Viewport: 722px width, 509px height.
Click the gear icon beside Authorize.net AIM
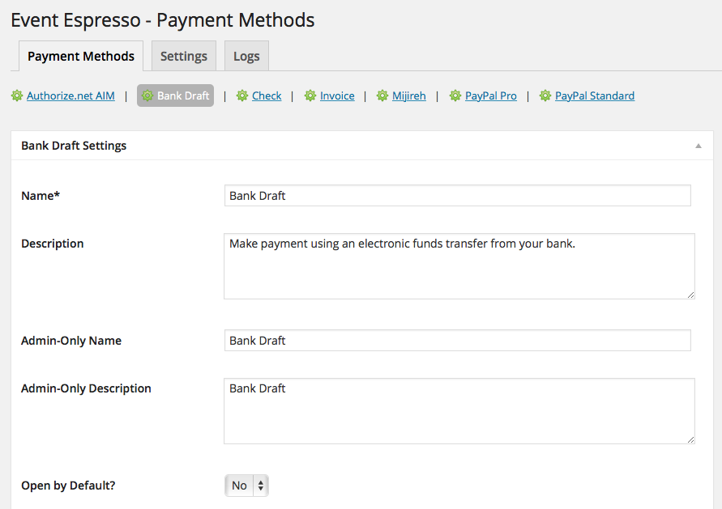[x=17, y=95]
